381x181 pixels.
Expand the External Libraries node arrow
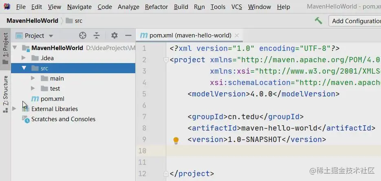pos(14,109)
